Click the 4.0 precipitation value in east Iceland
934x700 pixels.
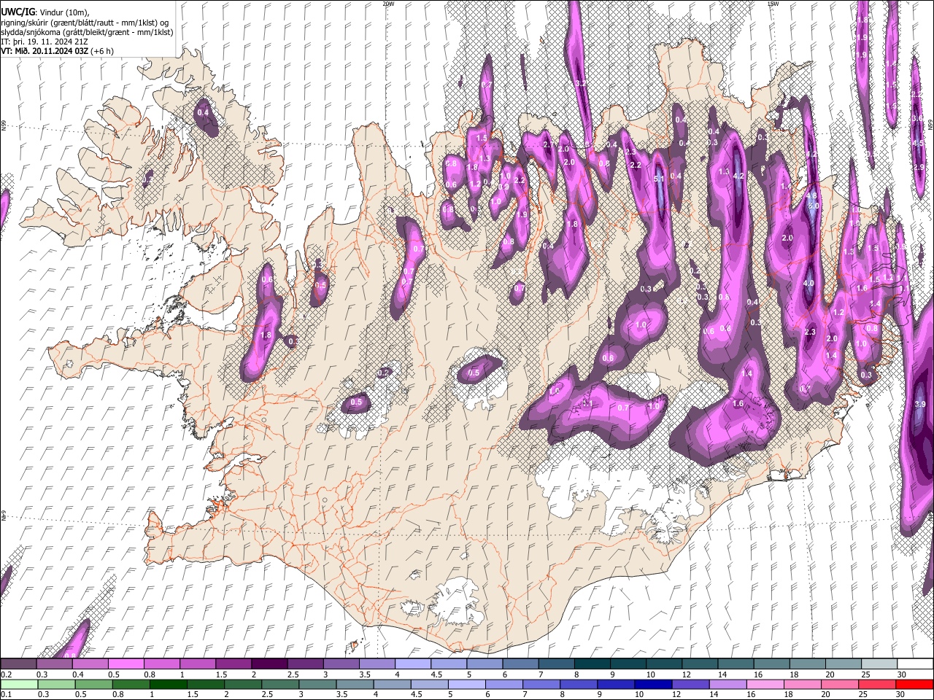click(808, 283)
